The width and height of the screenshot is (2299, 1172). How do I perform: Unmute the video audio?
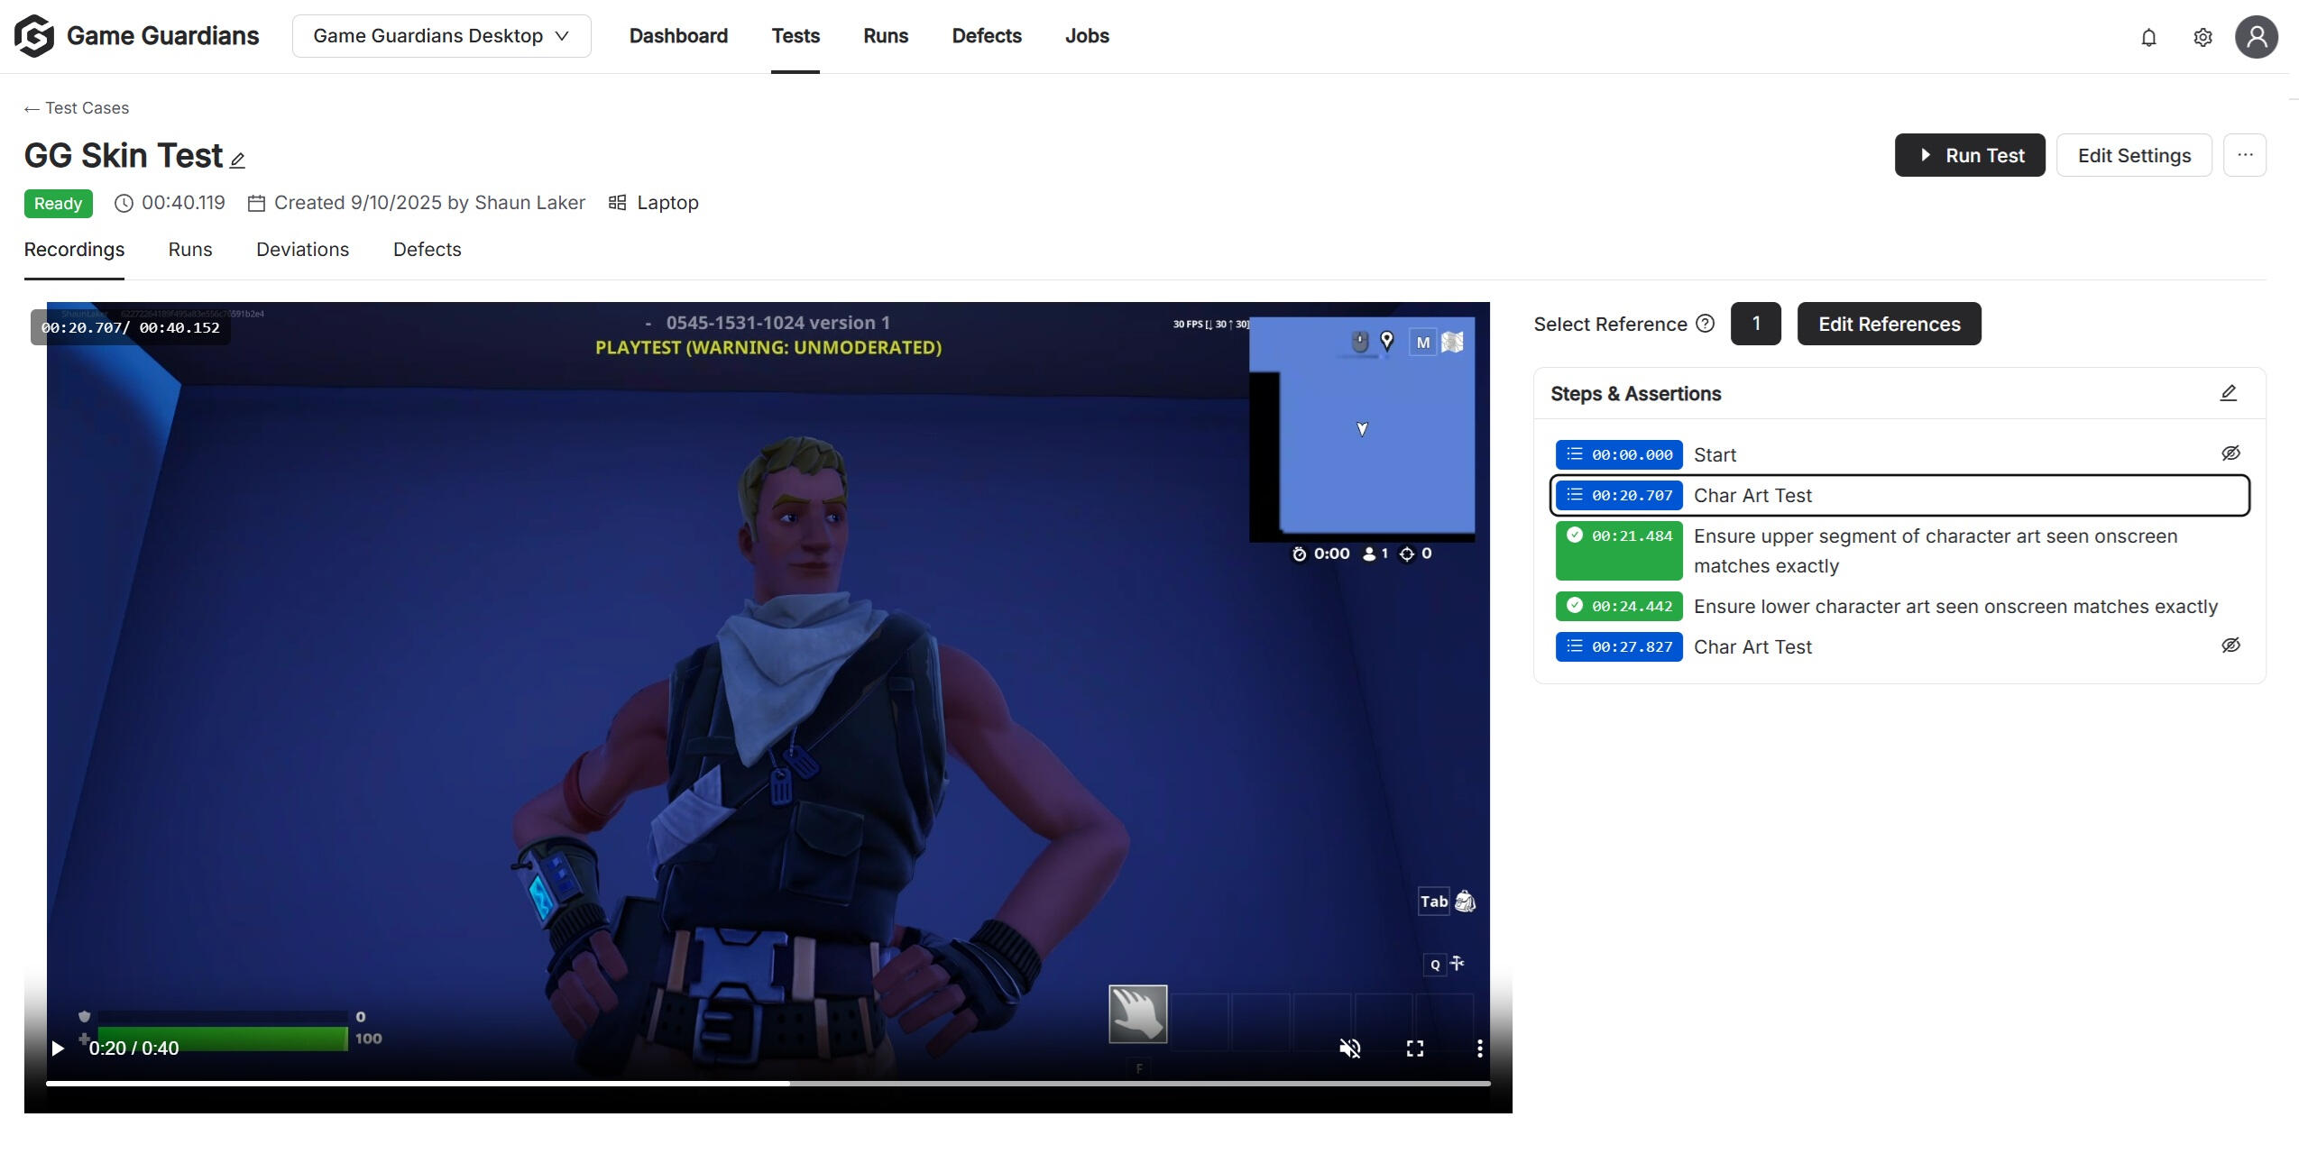[1349, 1048]
